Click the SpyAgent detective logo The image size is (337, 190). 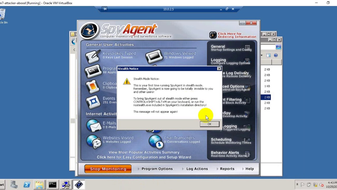pos(89,31)
